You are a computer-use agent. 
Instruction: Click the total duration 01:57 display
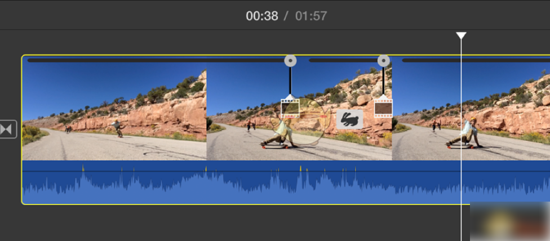pos(311,16)
